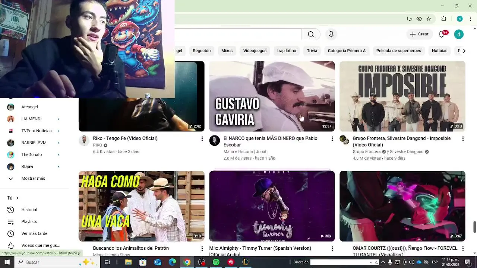Select the Película de superhéroes chip

pyautogui.click(x=398, y=51)
